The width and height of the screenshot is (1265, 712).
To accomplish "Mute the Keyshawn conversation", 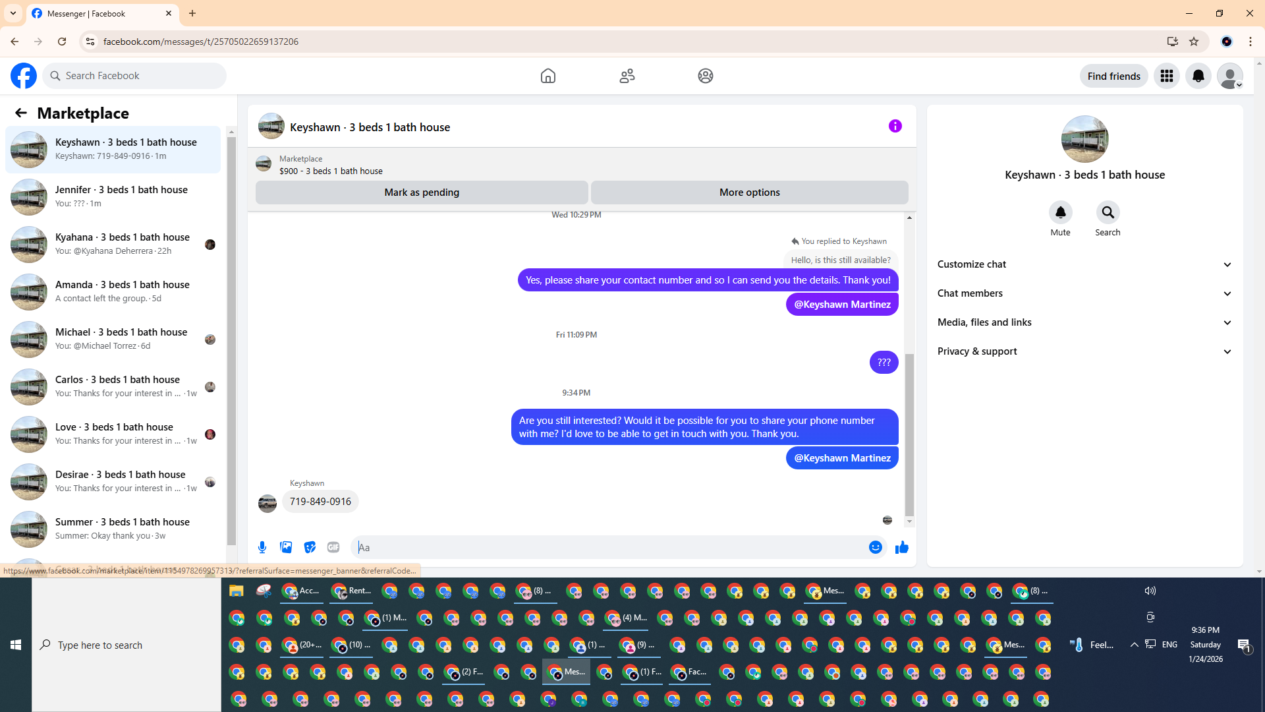I will click(x=1060, y=213).
